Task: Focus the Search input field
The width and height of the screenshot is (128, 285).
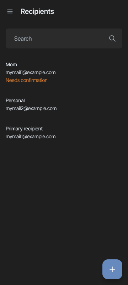Action: tap(64, 38)
